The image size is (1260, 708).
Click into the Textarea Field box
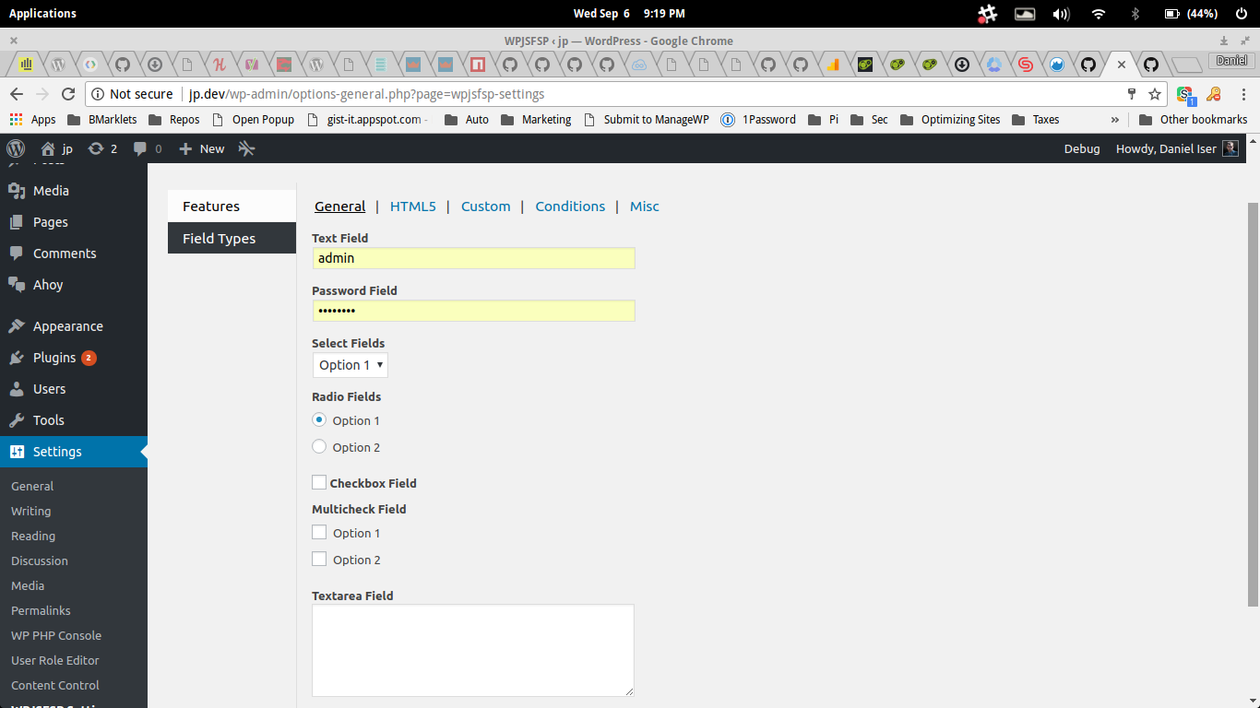pos(473,650)
